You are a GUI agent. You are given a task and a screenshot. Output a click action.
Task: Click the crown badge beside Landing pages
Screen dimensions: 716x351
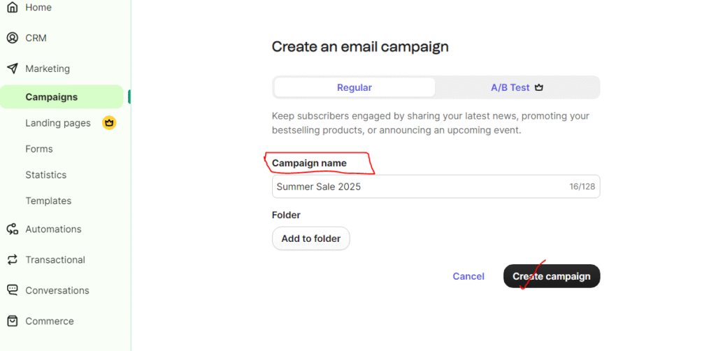(108, 123)
